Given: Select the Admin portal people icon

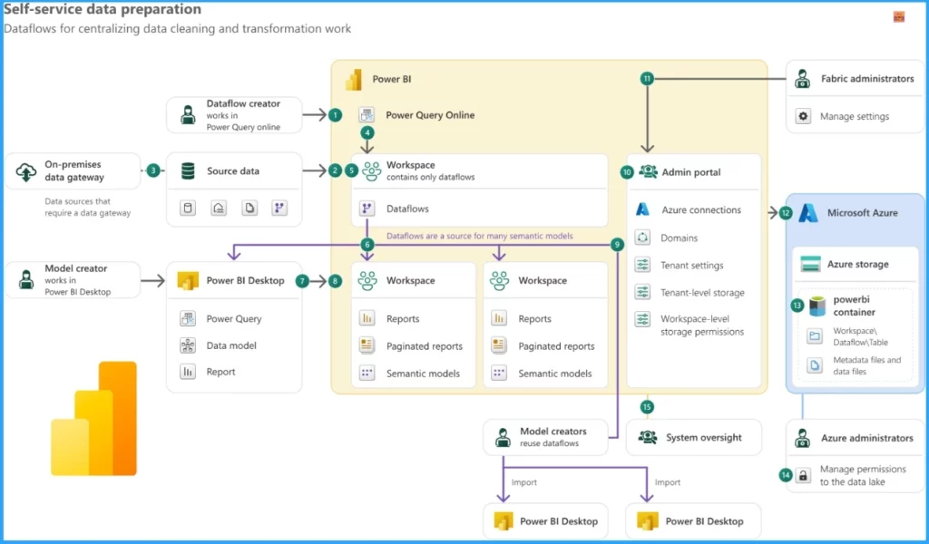Looking at the screenshot, I should pos(648,171).
